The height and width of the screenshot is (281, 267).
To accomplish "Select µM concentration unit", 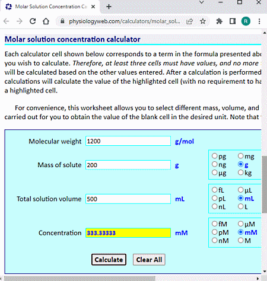I will coord(240,224).
